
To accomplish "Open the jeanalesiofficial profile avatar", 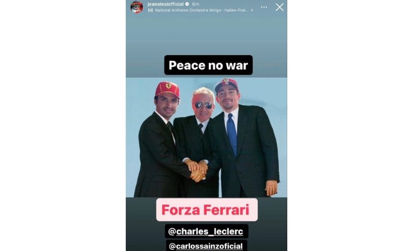I will click(136, 7).
